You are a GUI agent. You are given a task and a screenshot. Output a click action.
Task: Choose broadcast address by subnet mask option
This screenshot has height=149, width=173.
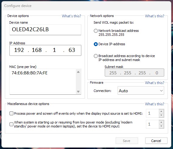[x=96, y=56]
